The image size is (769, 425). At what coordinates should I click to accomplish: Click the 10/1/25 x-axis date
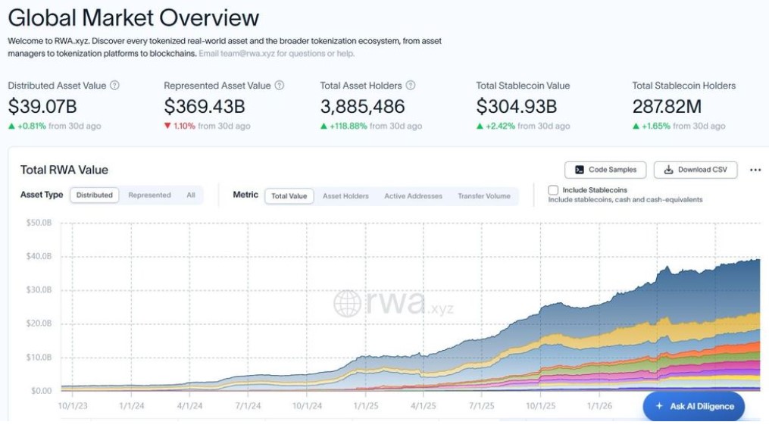540,406
